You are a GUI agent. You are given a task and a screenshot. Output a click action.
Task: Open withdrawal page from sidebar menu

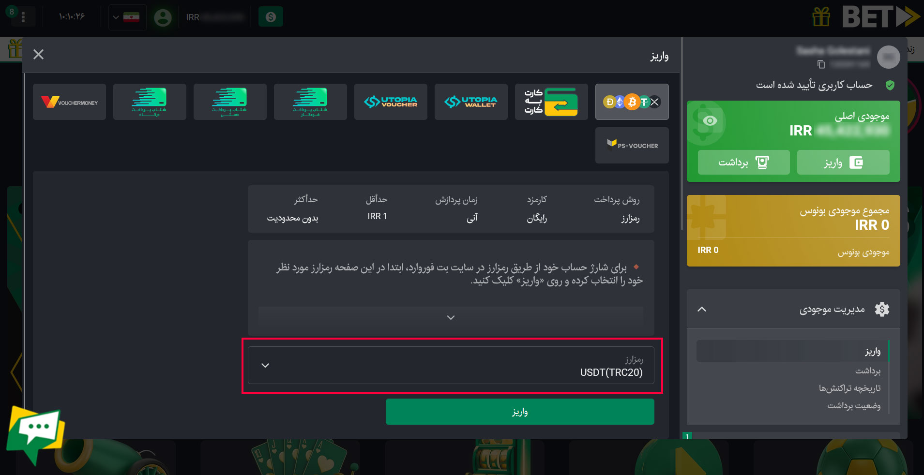[868, 371]
